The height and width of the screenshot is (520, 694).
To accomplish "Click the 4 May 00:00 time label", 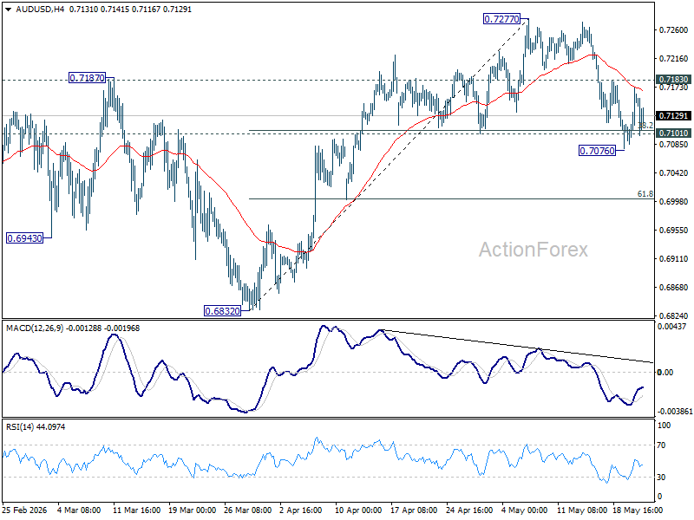I will [525, 510].
